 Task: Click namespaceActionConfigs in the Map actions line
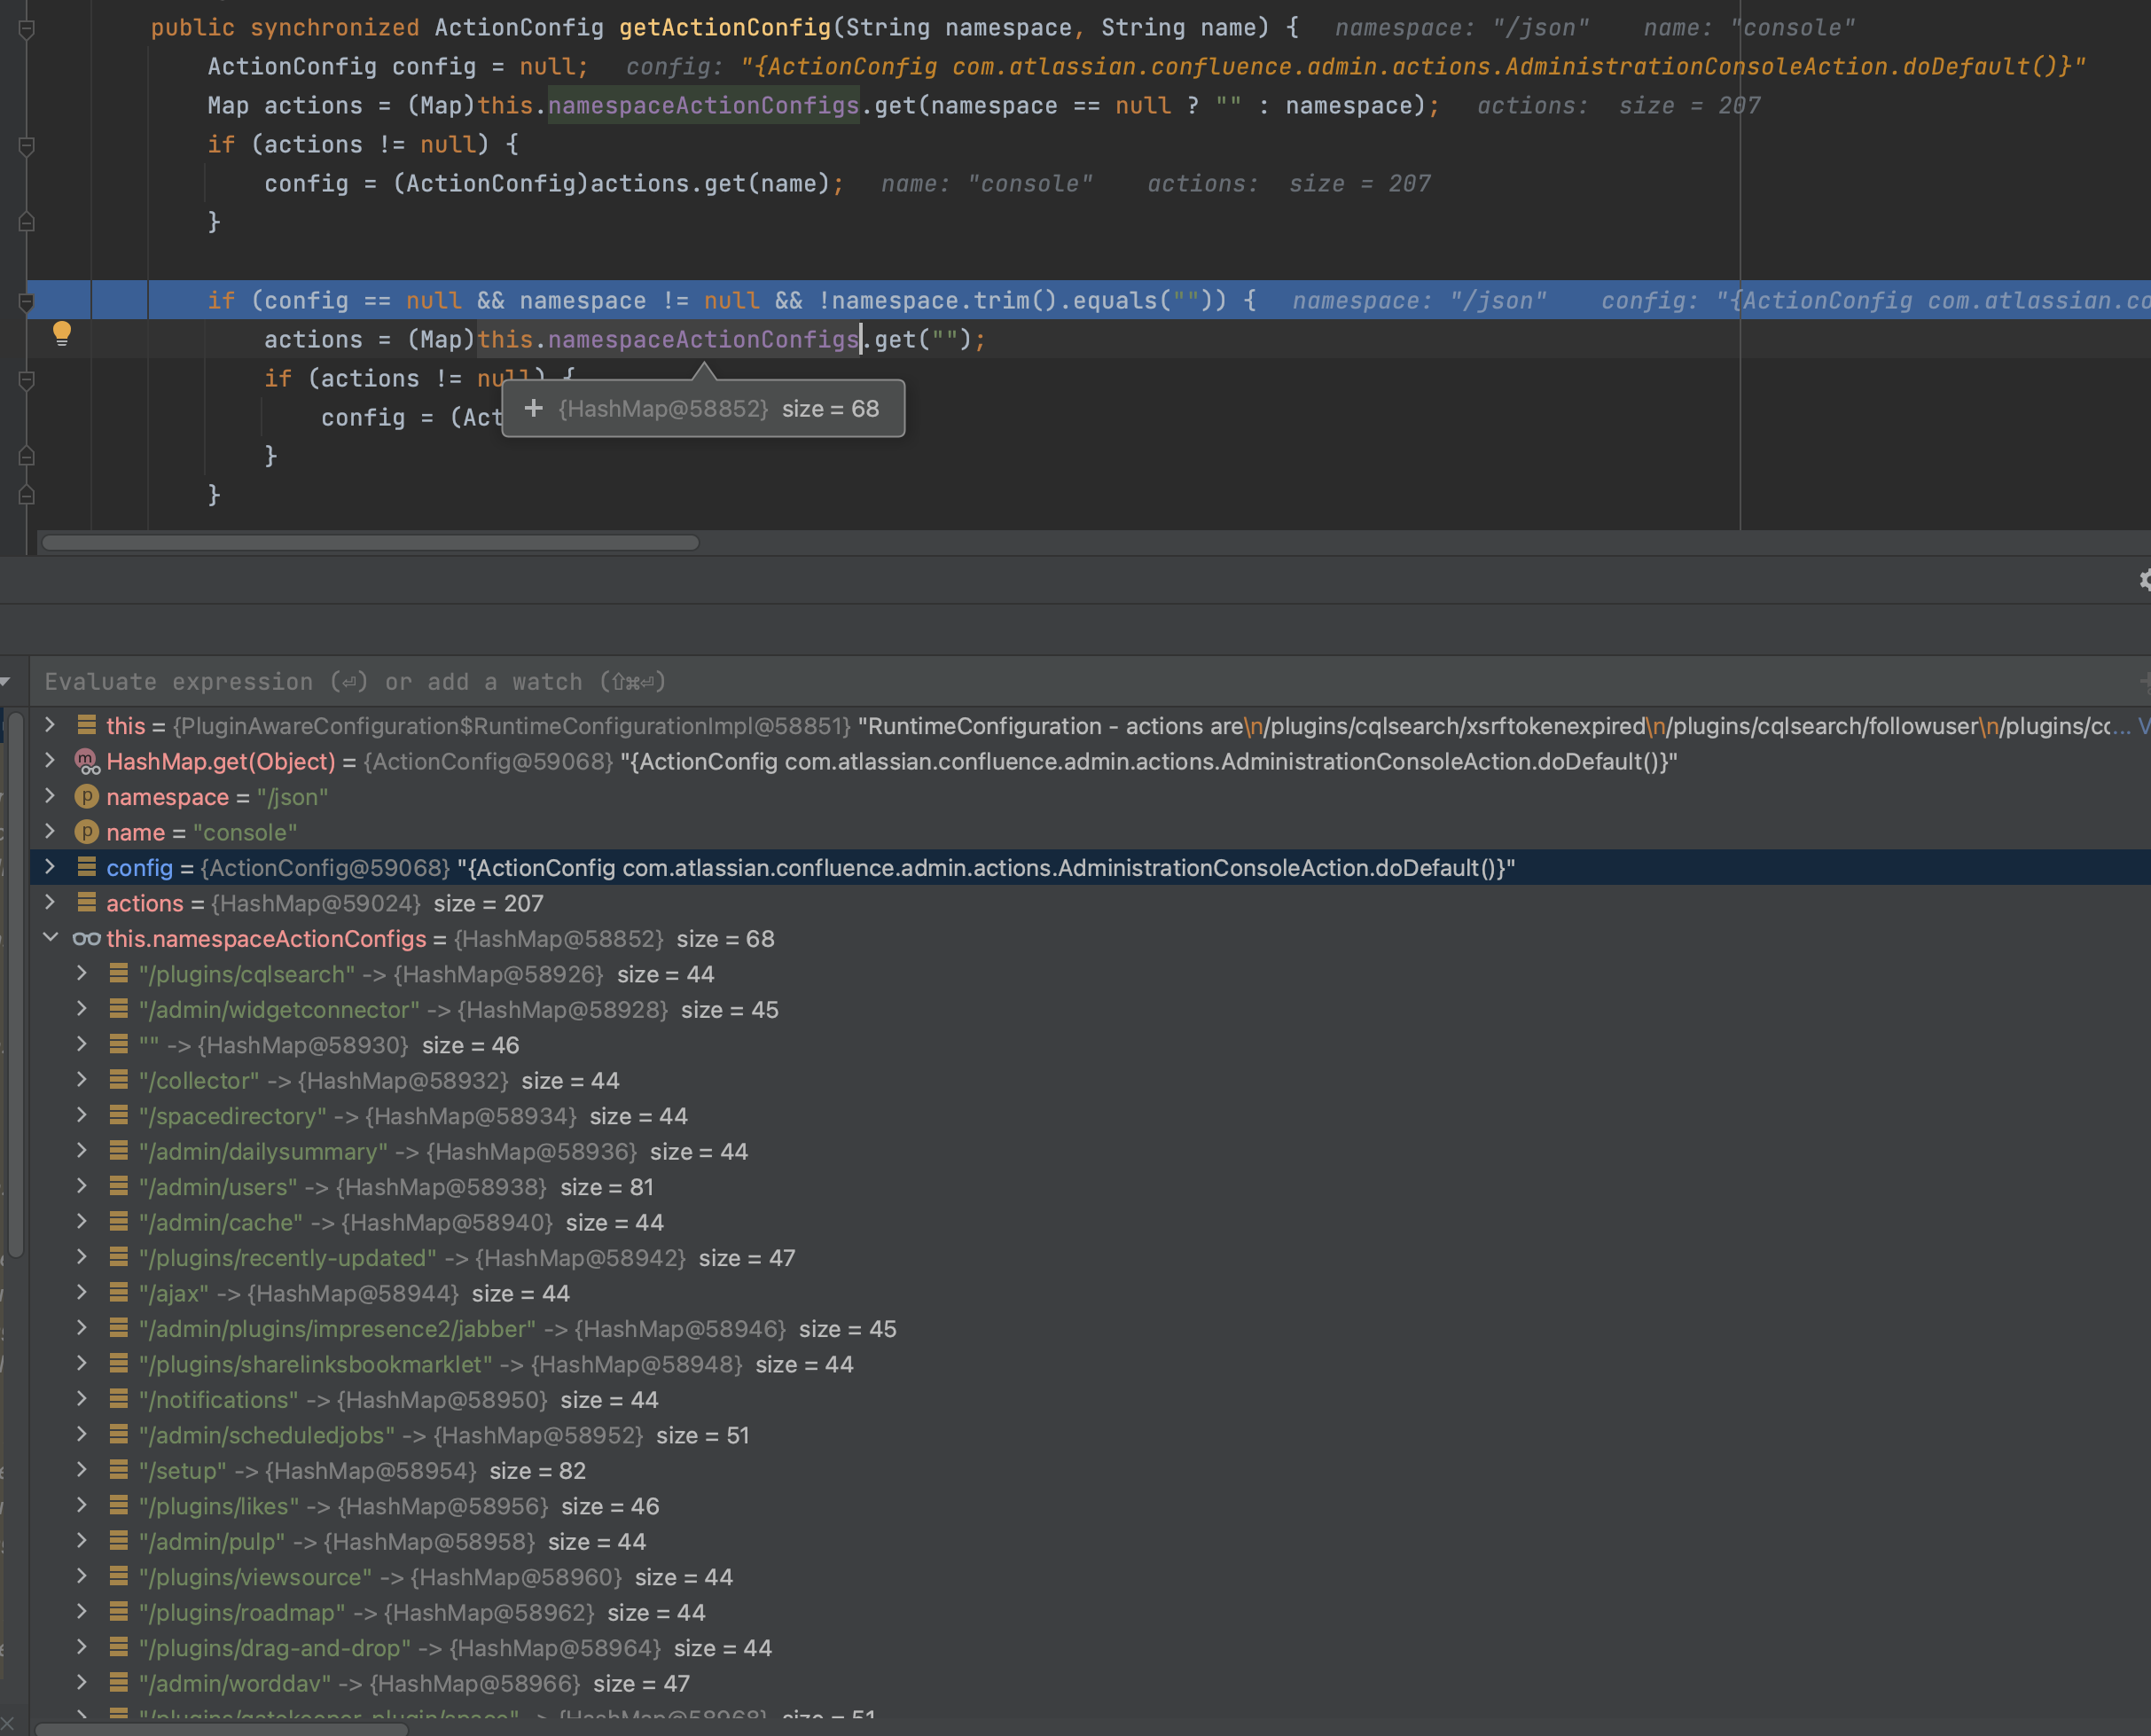703,106
